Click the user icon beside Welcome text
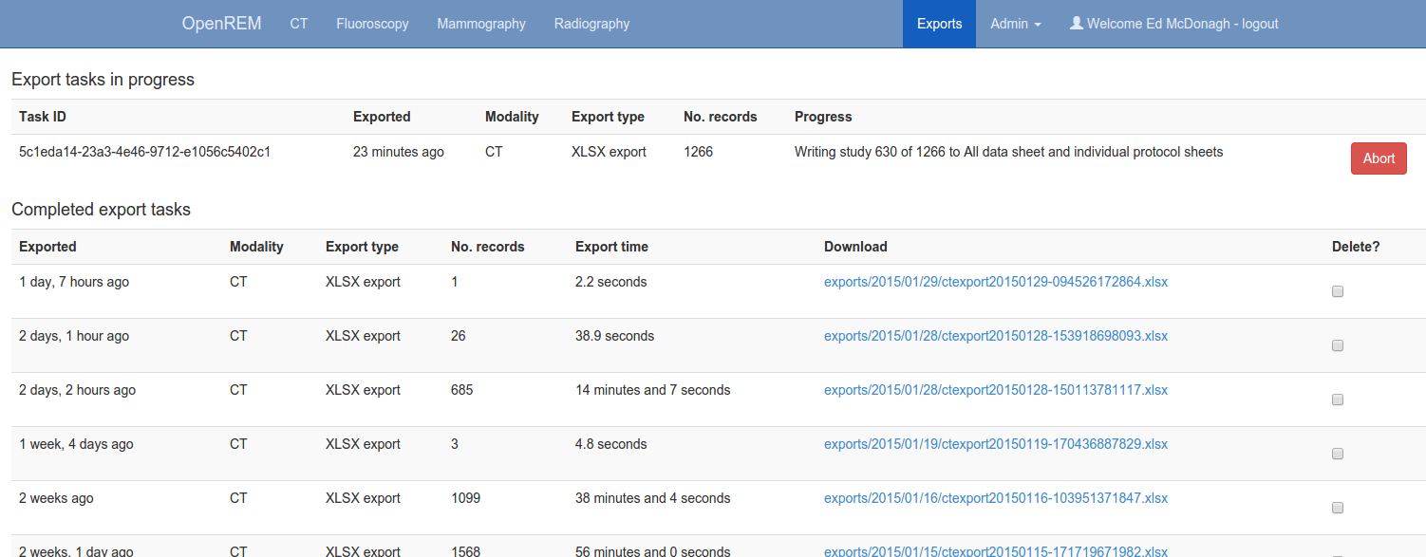Screen dimensions: 1426x557 tap(1077, 24)
